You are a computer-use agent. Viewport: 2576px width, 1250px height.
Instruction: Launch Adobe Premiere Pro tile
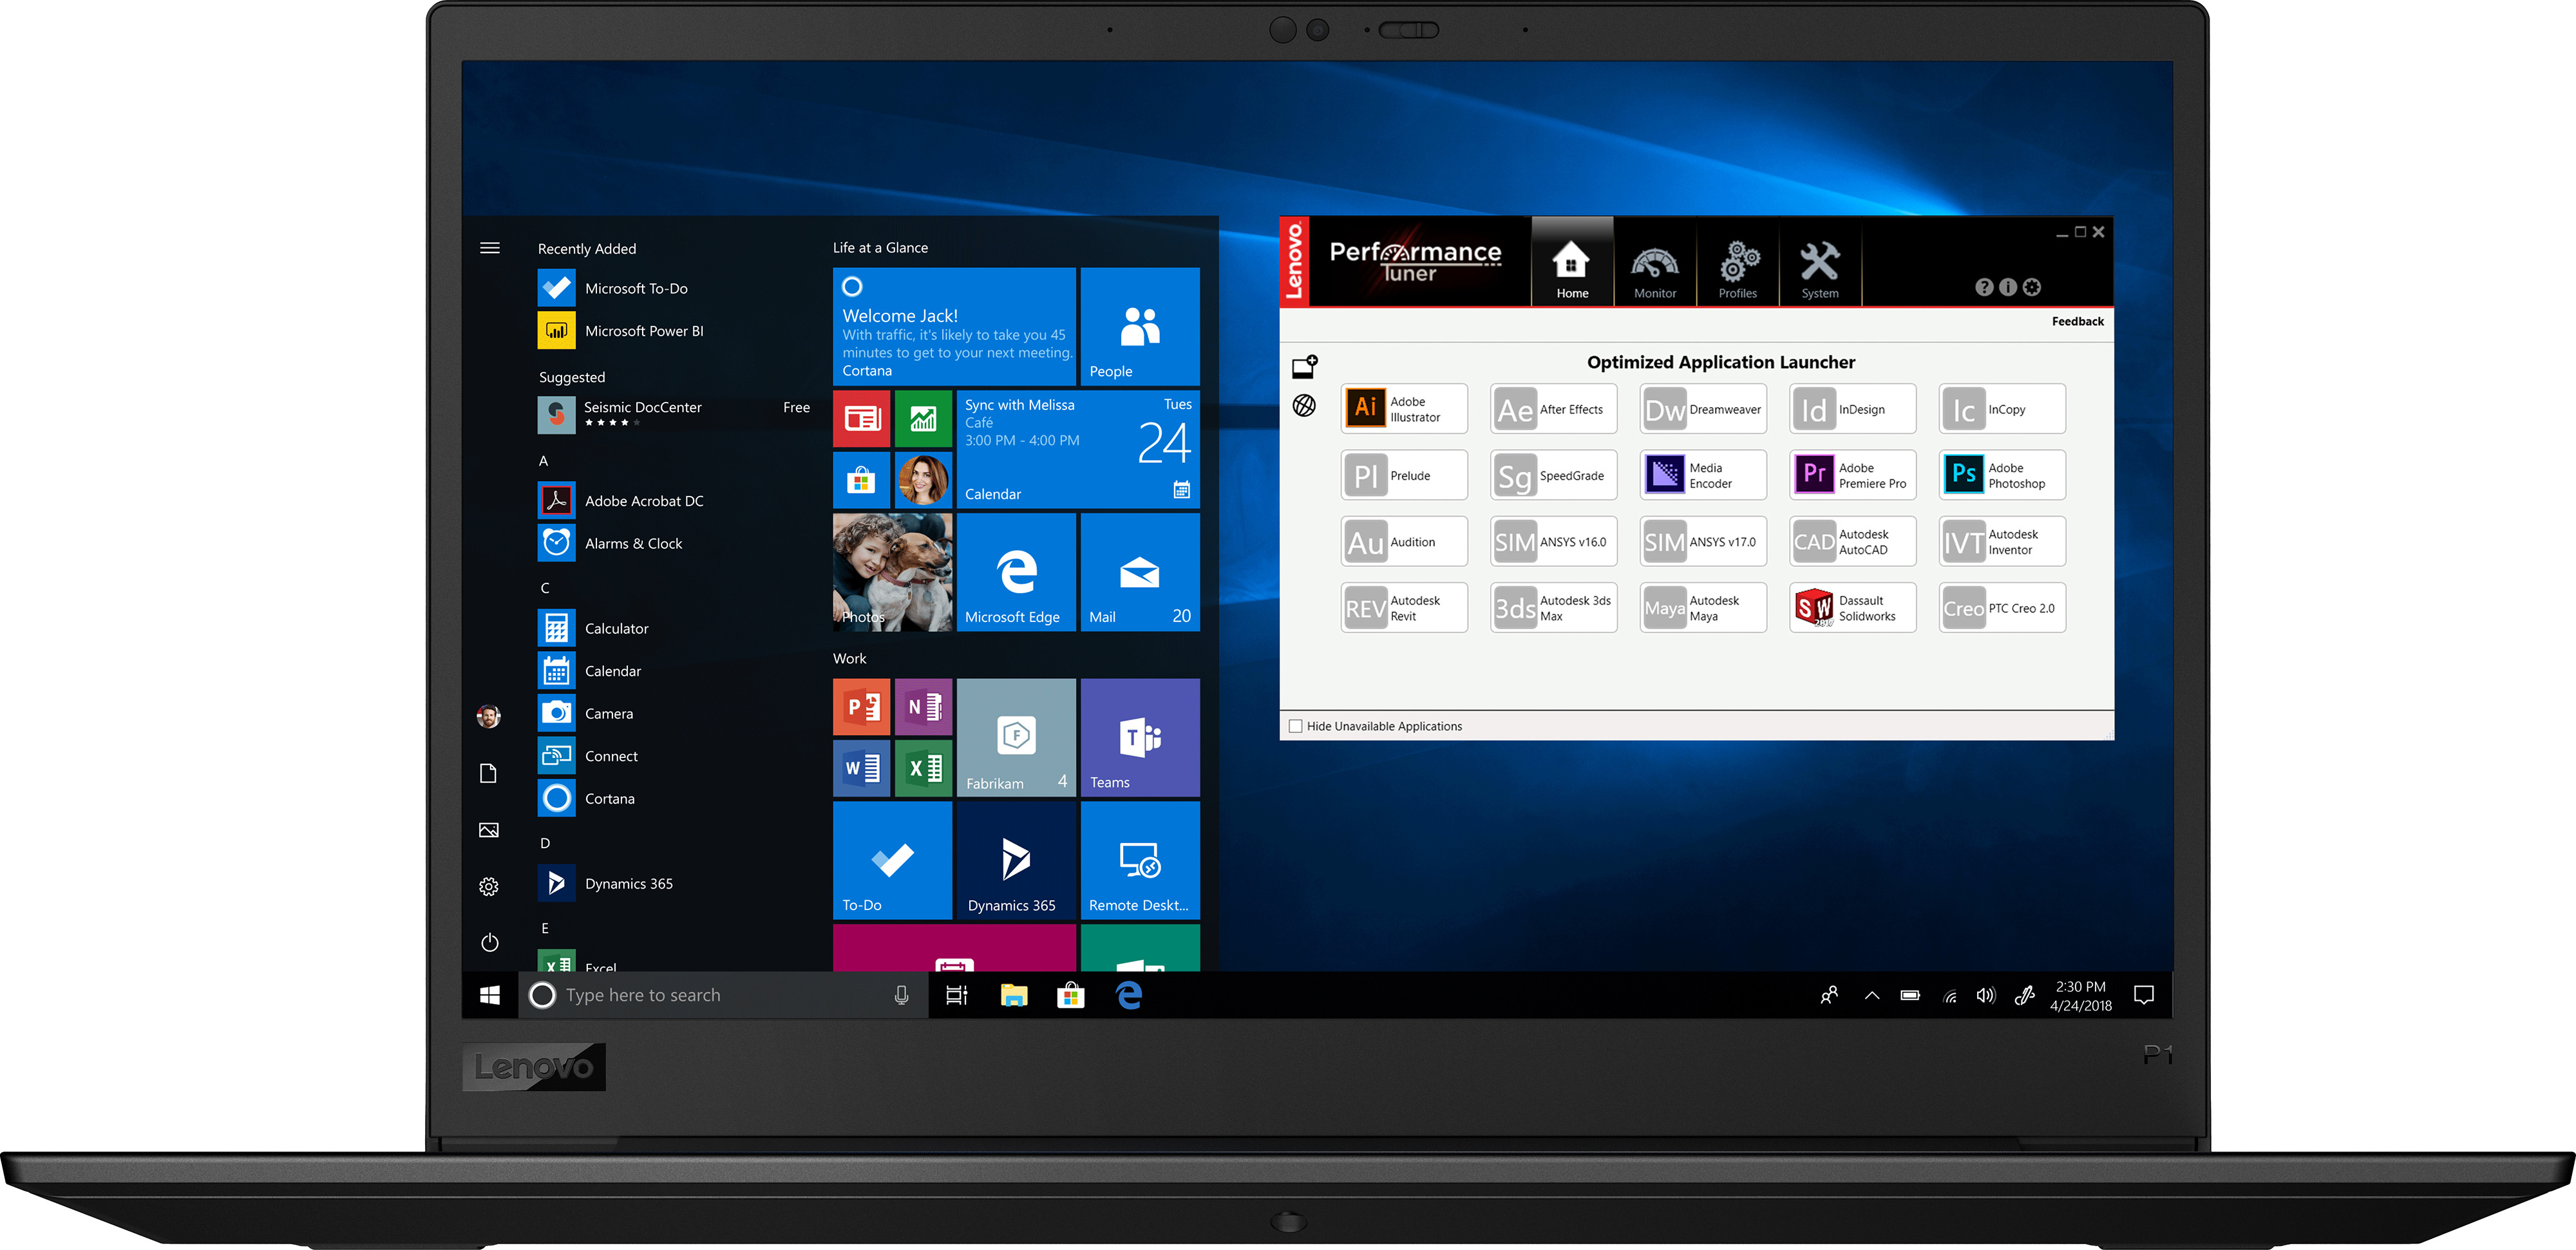coord(1852,475)
